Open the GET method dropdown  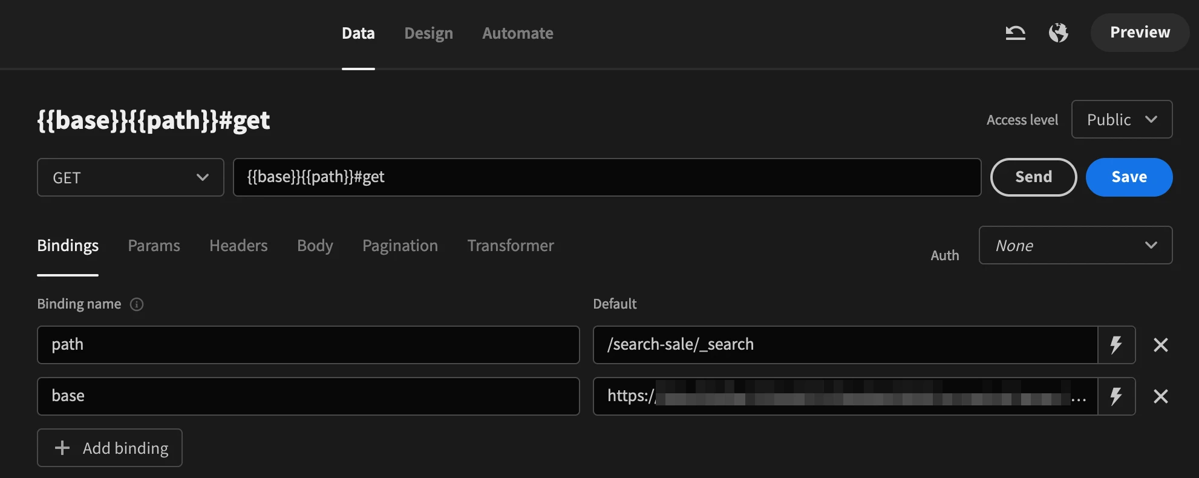[130, 177]
